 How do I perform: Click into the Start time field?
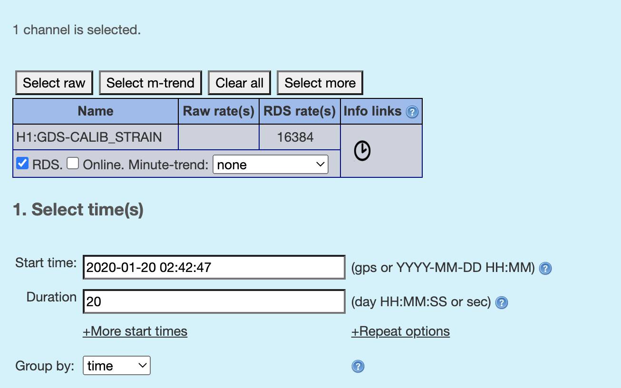click(213, 267)
